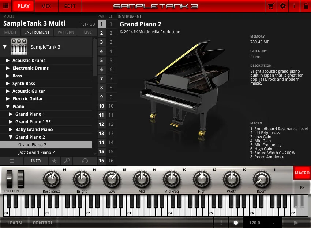Click the clock tempo sync icon
Screen dimensions: 311x228
pyautogui.click(x=236, y=223)
